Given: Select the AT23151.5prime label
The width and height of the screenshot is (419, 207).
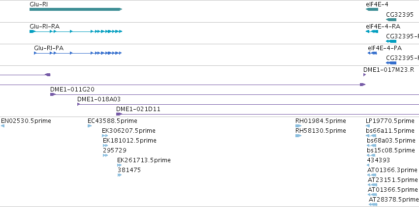Looking at the screenshot, I should click(x=393, y=180).
